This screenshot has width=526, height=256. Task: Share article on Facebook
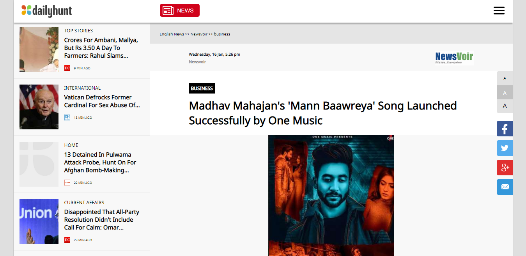505,129
